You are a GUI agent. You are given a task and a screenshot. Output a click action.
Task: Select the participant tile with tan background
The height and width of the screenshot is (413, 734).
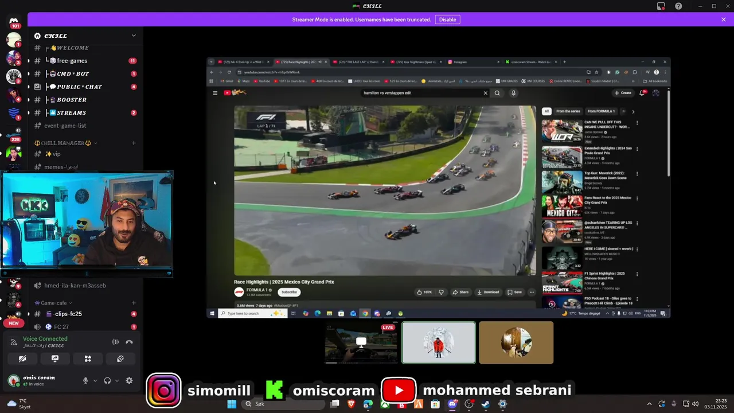coord(516,342)
